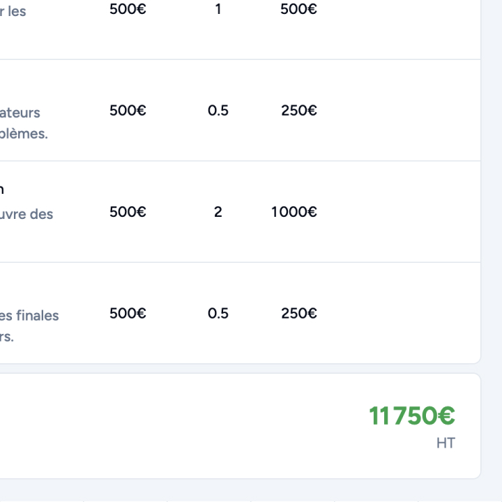Click the 500€ unit price in the "es finales" row
The height and width of the screenshot is (502, 502).
tap(128, 313)
